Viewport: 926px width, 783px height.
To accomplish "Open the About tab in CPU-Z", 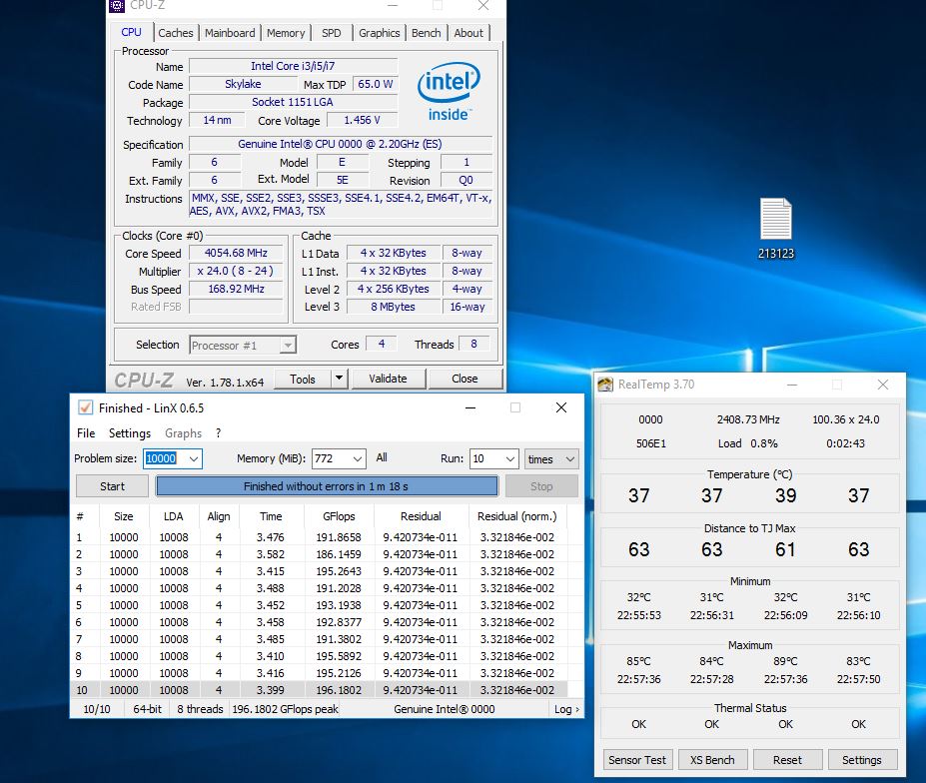I will tap(468, 33).
